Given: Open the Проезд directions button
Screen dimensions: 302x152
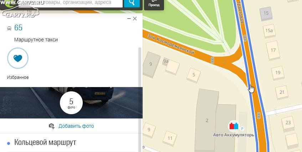Looking at the screenshot, I should (x=154, y=4).
